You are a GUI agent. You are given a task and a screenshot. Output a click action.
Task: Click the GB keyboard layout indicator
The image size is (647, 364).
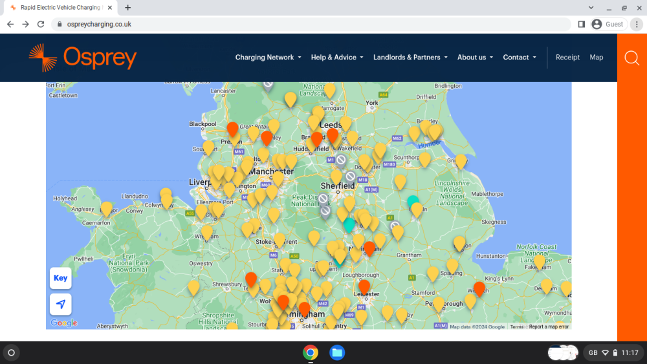(593, 353)
